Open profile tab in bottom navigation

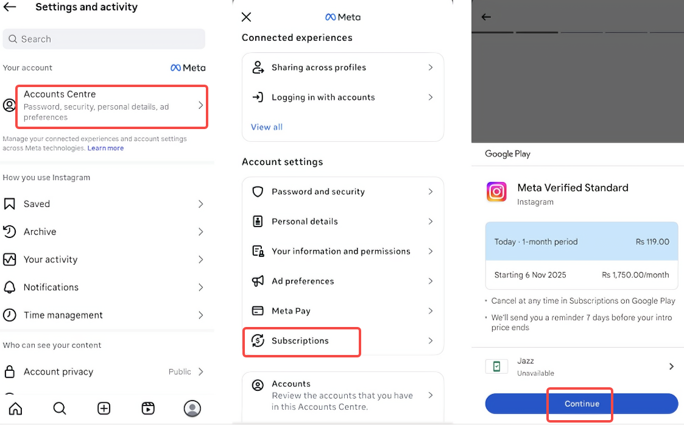pos(192,409)
